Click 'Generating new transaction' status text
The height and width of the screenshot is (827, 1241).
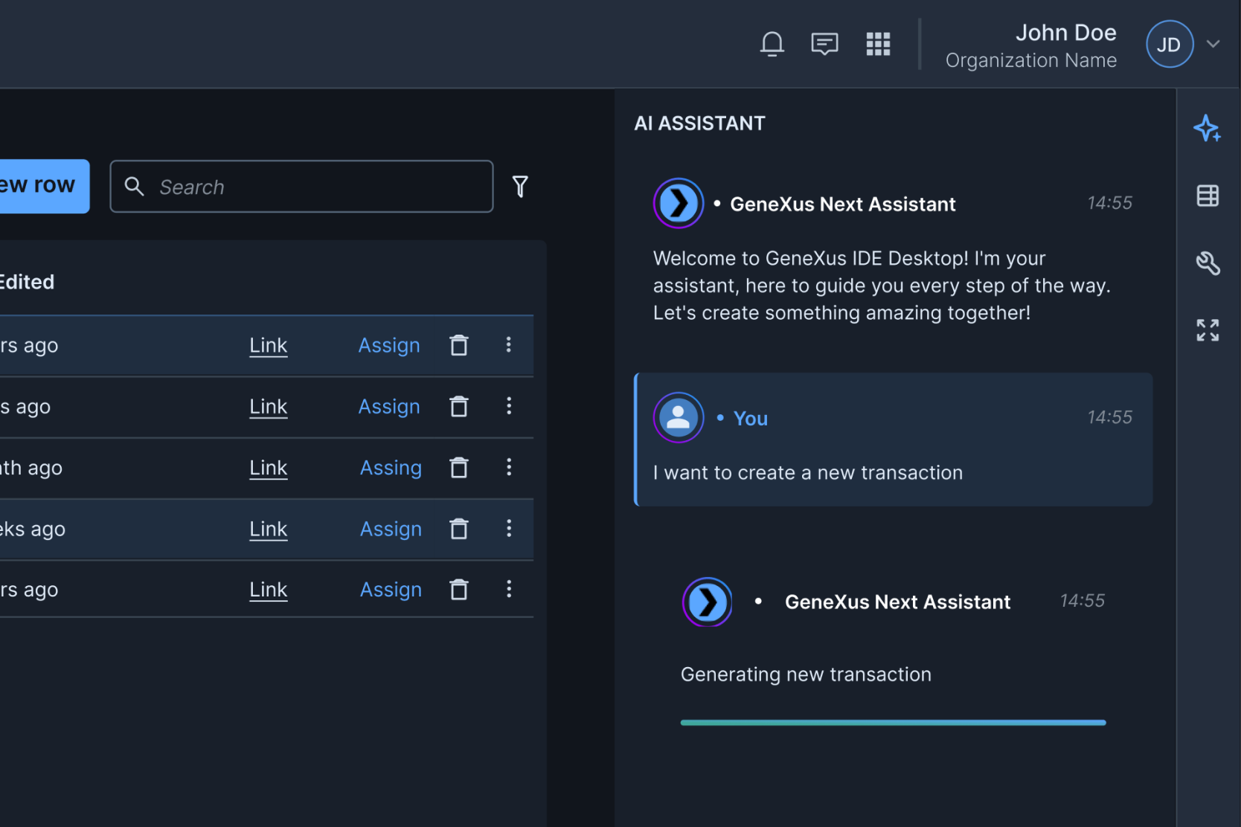pyautogui.click(x=806, y=675)
